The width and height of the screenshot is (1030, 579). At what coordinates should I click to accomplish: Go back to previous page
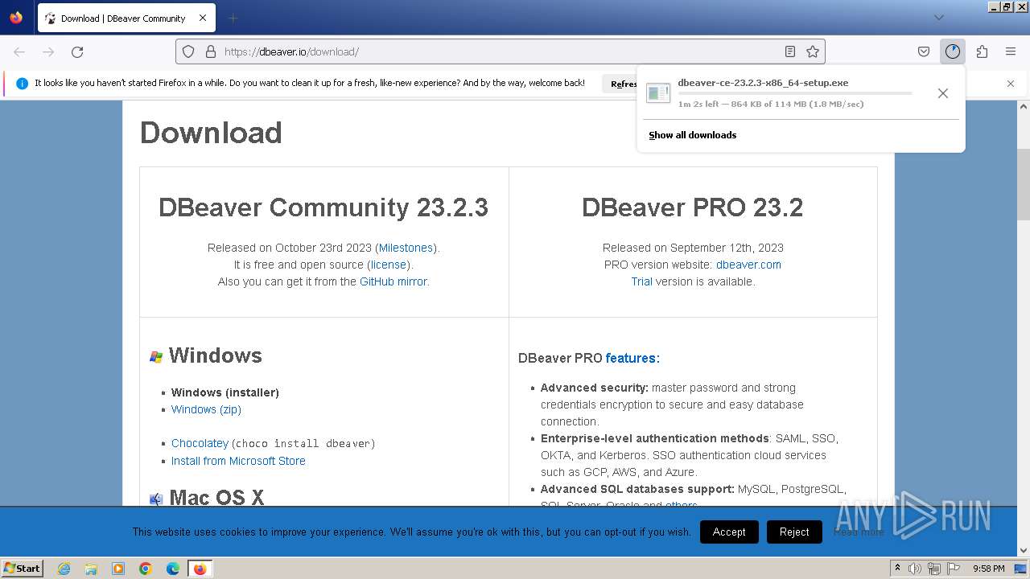pos(19,51)
